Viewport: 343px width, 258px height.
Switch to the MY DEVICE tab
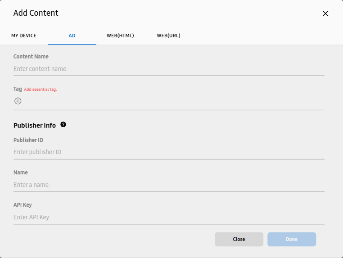point(24,36)
